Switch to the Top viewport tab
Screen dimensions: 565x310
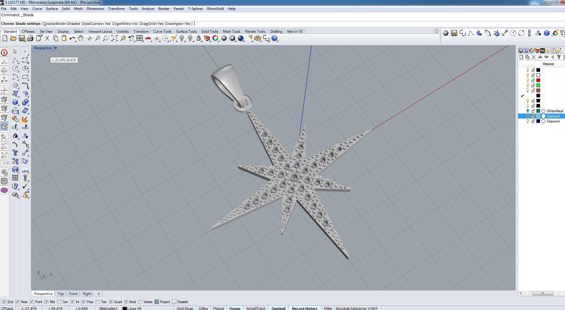coord(60,294)
